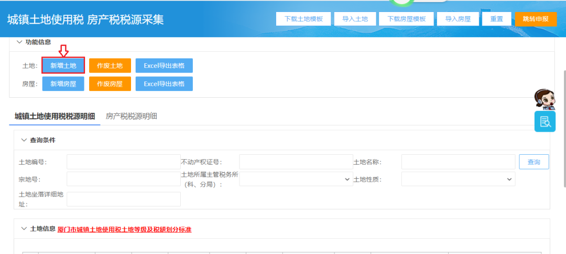Focus the 土地坐落详细地址 input field
566x254 pixels.
point(124,199)
